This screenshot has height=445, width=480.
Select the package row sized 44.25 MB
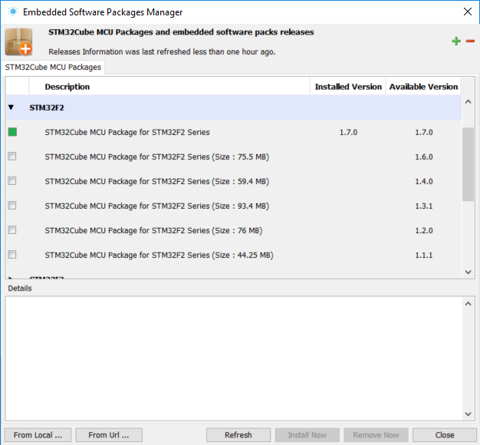[234, 255]
